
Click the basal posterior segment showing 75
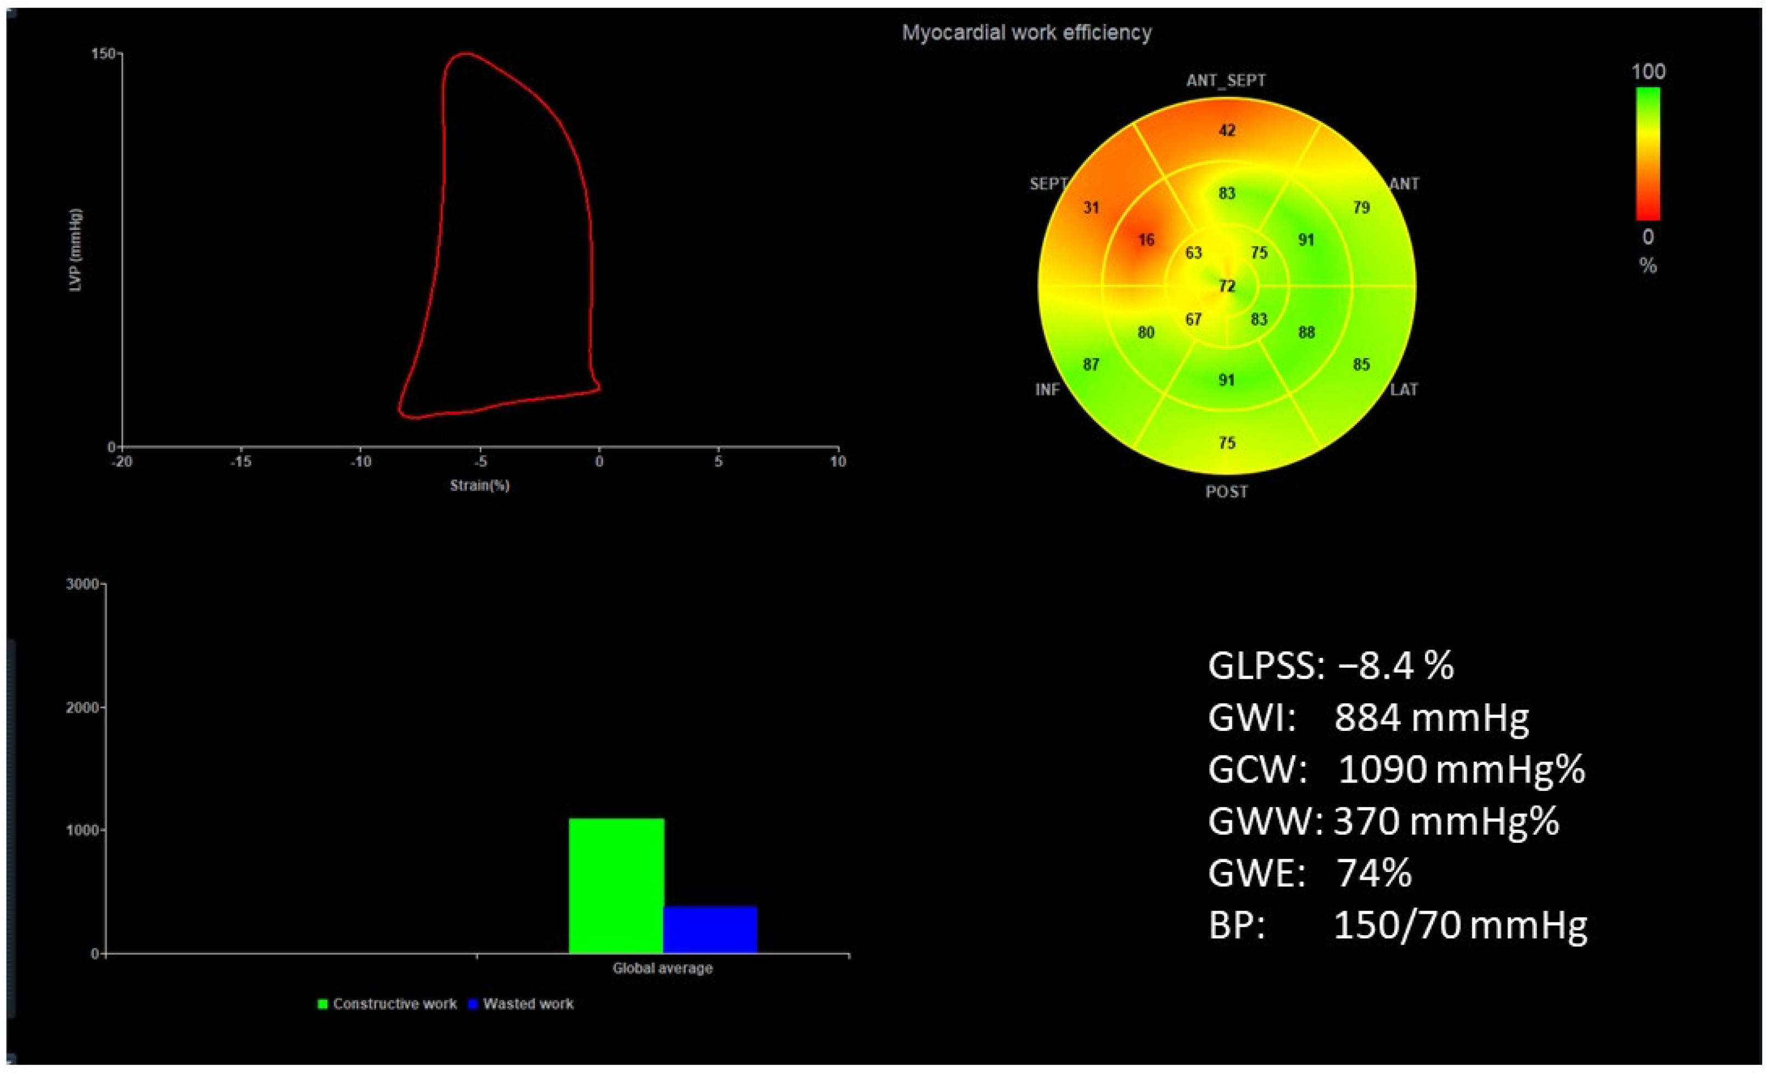[x=1227, y=443]
